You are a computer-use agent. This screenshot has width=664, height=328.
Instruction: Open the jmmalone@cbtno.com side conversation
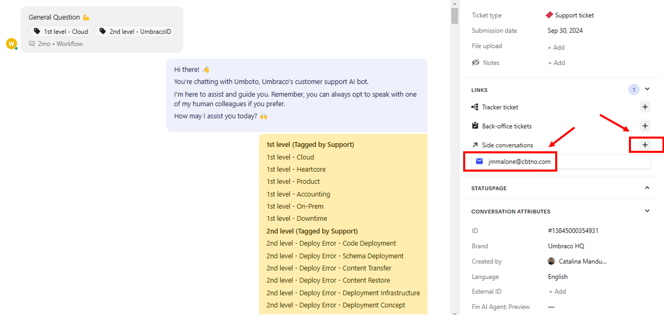(519, 161)
